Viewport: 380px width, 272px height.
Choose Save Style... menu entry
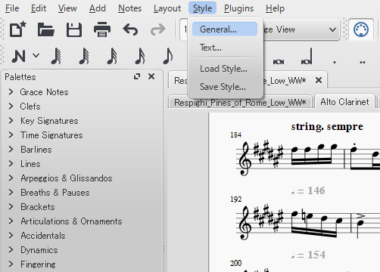click(x=225, y=87)
